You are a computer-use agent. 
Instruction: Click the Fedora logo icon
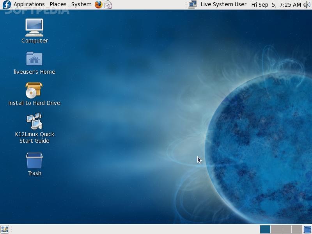click(x=7, y=5)
